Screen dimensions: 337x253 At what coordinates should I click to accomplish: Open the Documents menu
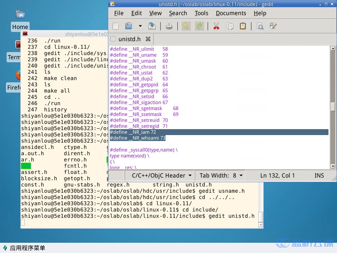click(231, 13)
